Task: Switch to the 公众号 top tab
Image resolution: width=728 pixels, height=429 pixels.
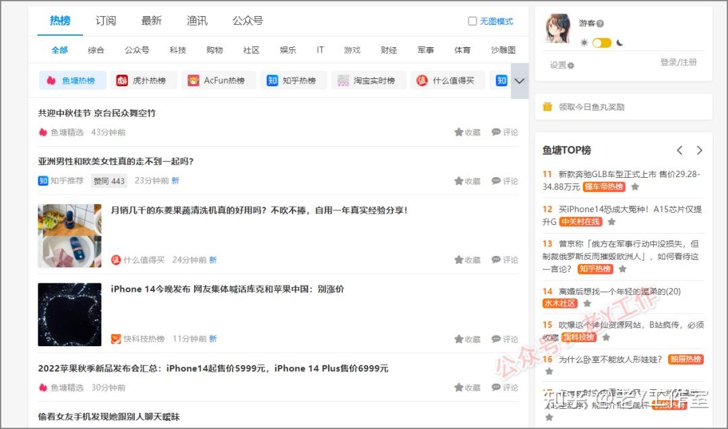Action: [x=247, y=20]
